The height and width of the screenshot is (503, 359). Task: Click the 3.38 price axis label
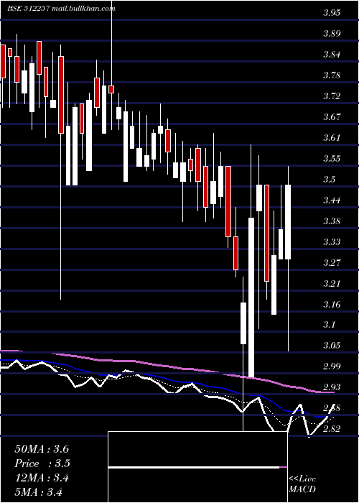(332, 221)
